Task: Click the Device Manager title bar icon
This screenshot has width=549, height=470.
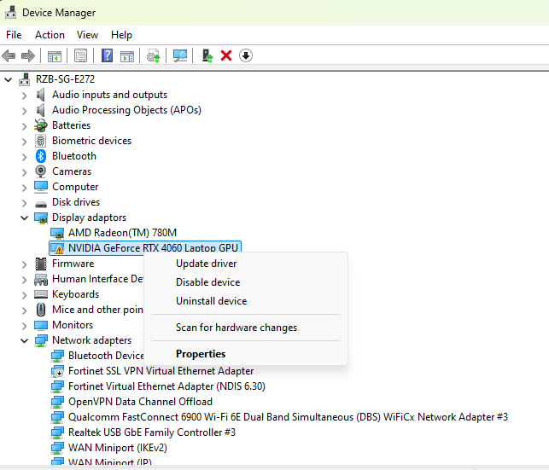Action: click(x=10, y=12)
